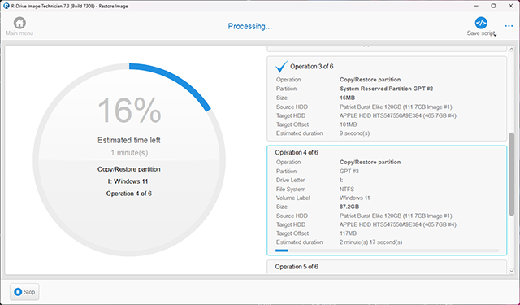Viewport: 520px width, 305px height.
Task: Select the Operation 3 of 6 heading
Action: [x=312, y=67]
